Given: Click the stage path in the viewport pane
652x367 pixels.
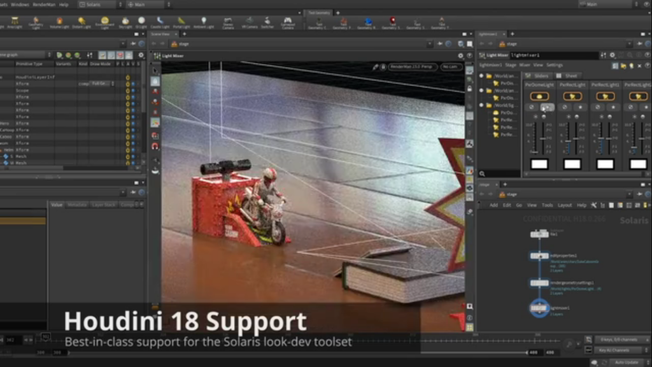Looking at the screenshot, I should coord(184,44).
